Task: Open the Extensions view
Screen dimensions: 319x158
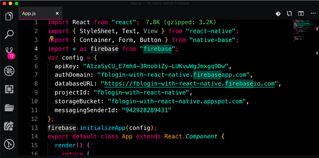Action: point(9,89)
